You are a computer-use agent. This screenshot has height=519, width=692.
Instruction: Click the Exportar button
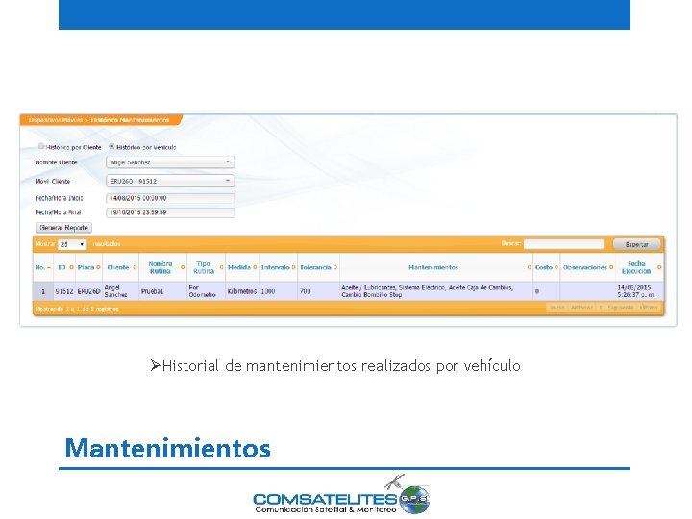tap(636, 244)
